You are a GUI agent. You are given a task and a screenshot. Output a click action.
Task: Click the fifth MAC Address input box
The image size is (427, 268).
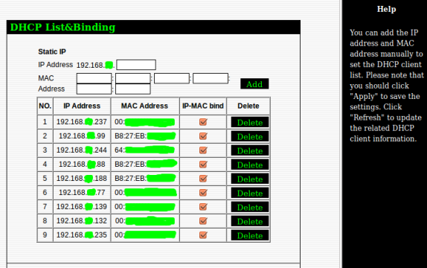coord(94,89)
